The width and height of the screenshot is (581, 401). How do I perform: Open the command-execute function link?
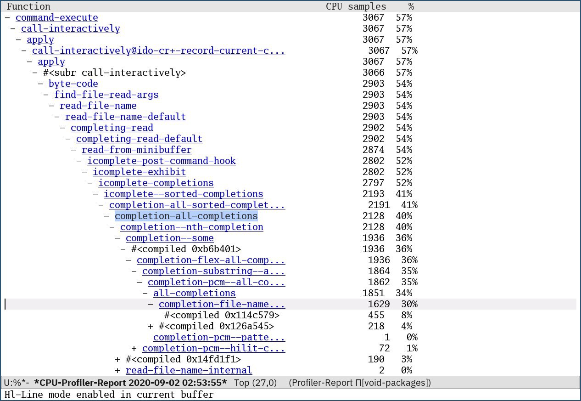56,17
